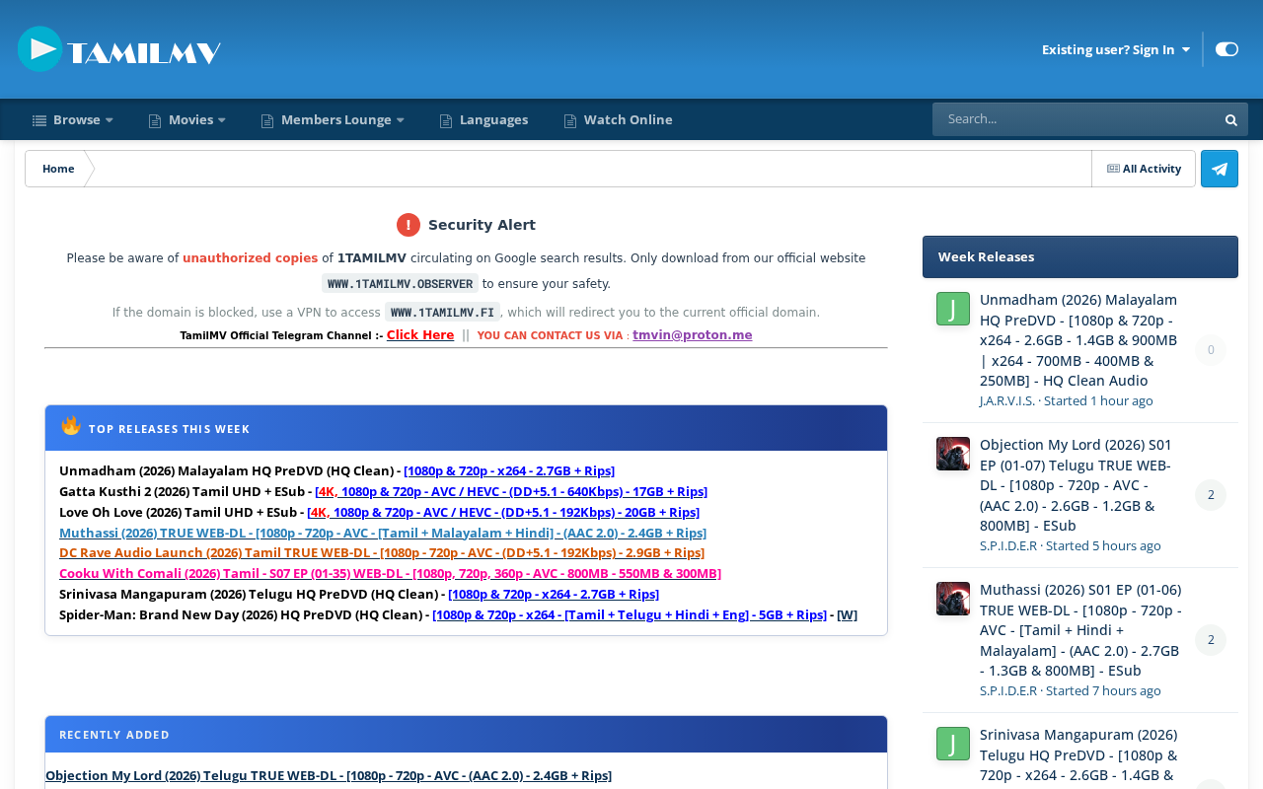
Task: Open Spider-Man Brand New Day 5GB link
Action: coord(630,614)
